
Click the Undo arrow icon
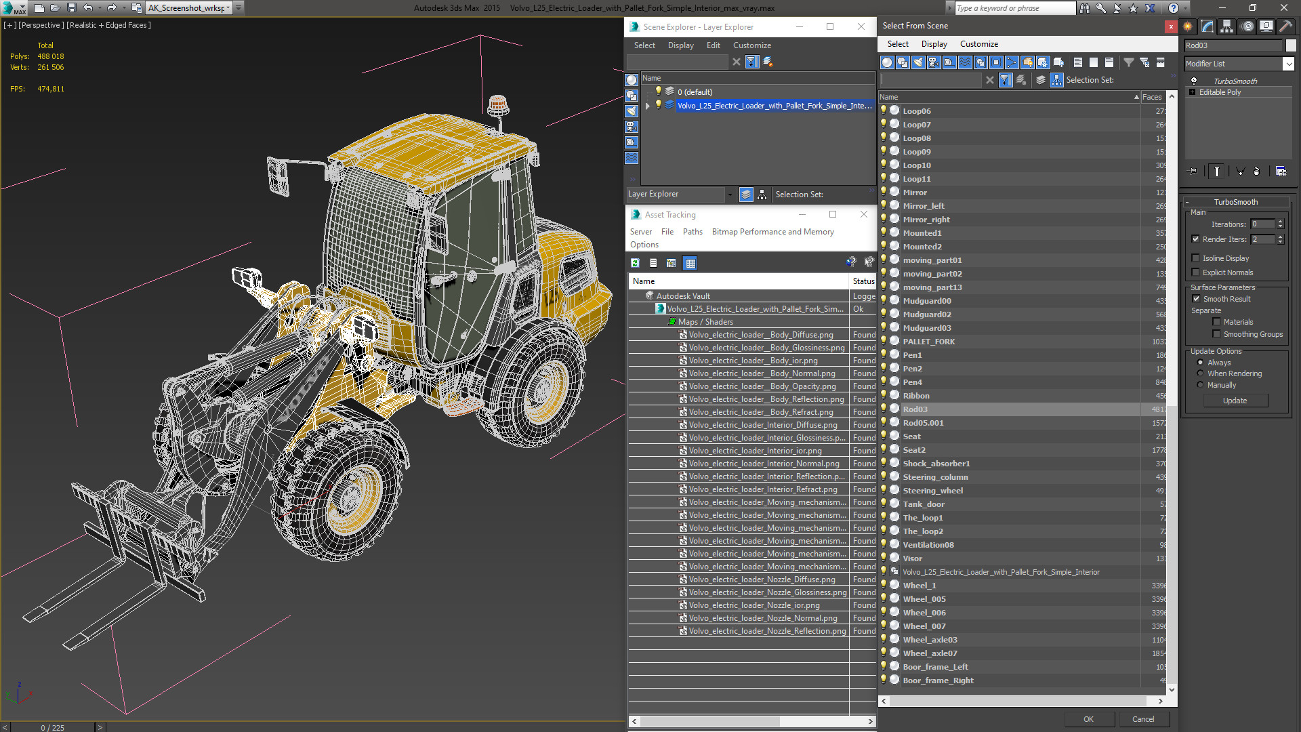(87, 8)
